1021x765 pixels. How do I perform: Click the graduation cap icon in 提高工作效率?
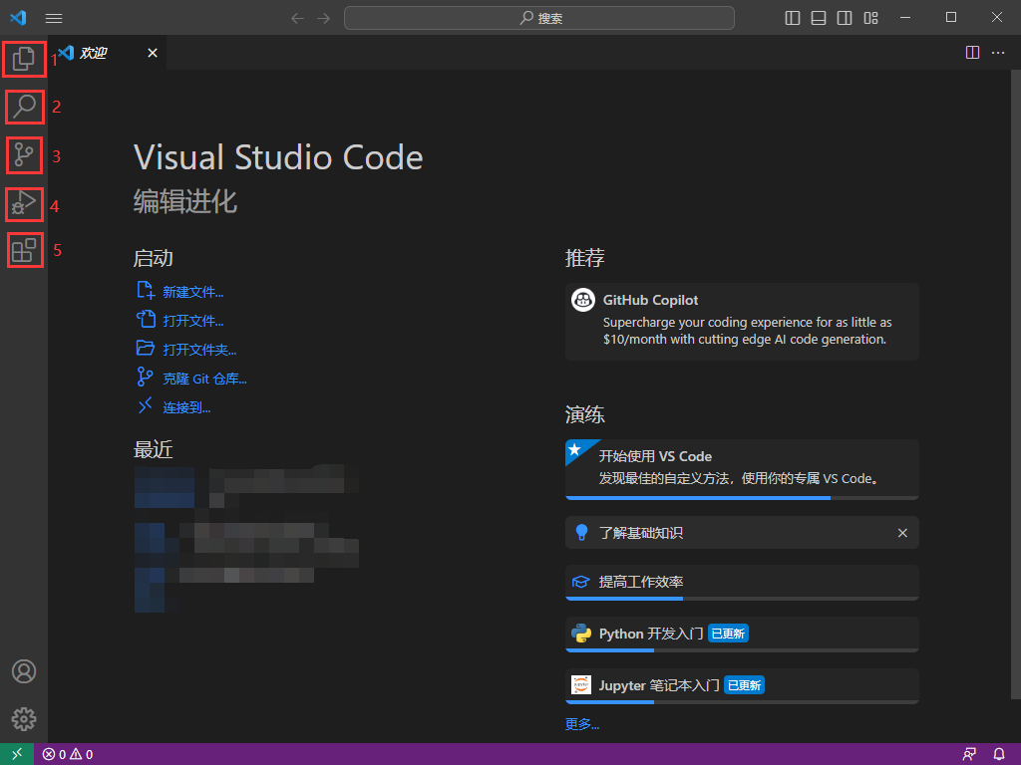point(581,582)
